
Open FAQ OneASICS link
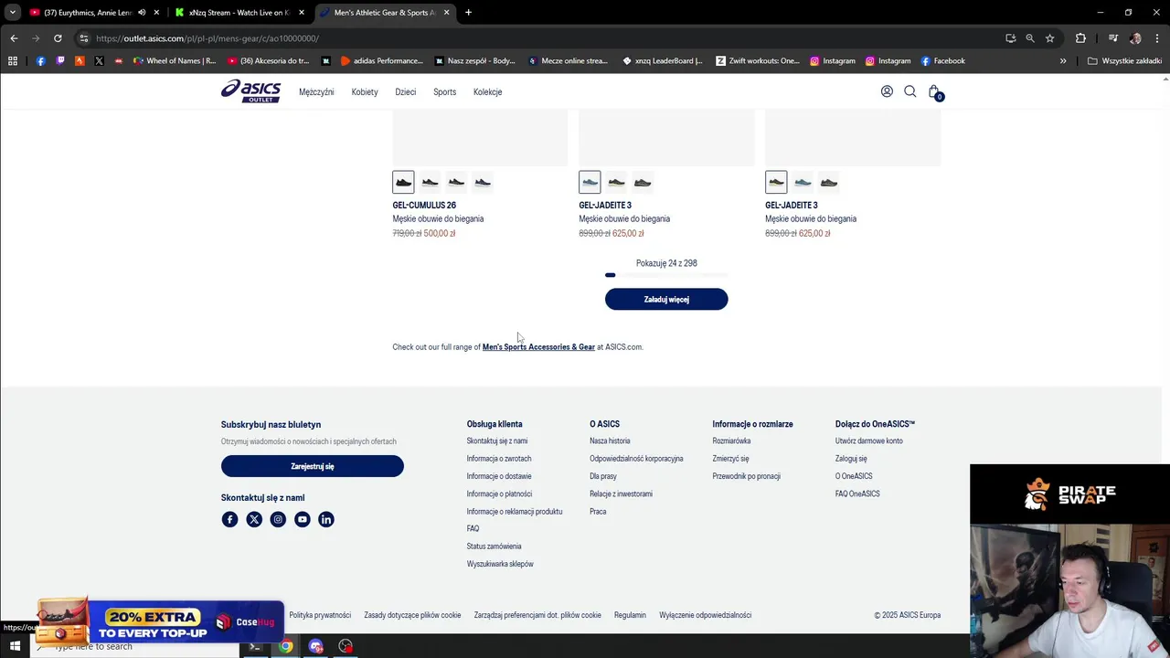pyautogui.click(x=857, y=494)
